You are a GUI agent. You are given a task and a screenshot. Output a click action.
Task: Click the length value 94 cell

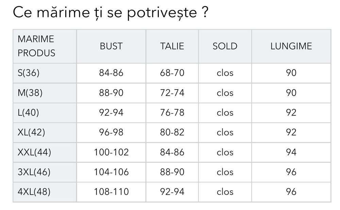[291, 152]
